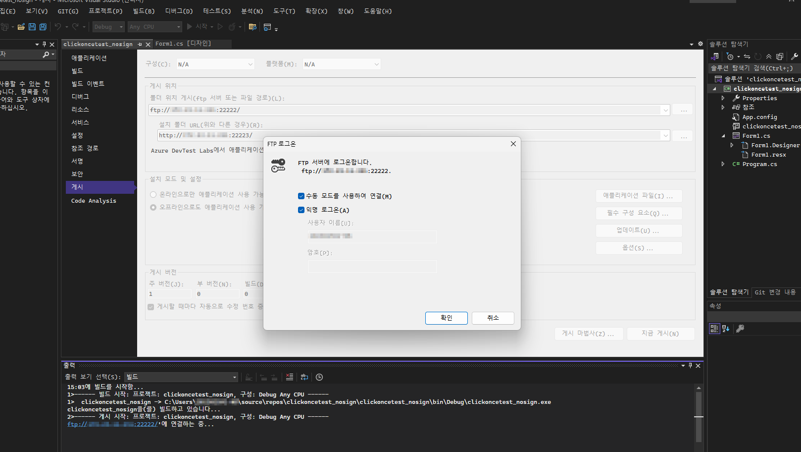The height and width of the screenshot is (452, 801).
Task: Open the platform N/A dropdown
Action: click(342, 64)
